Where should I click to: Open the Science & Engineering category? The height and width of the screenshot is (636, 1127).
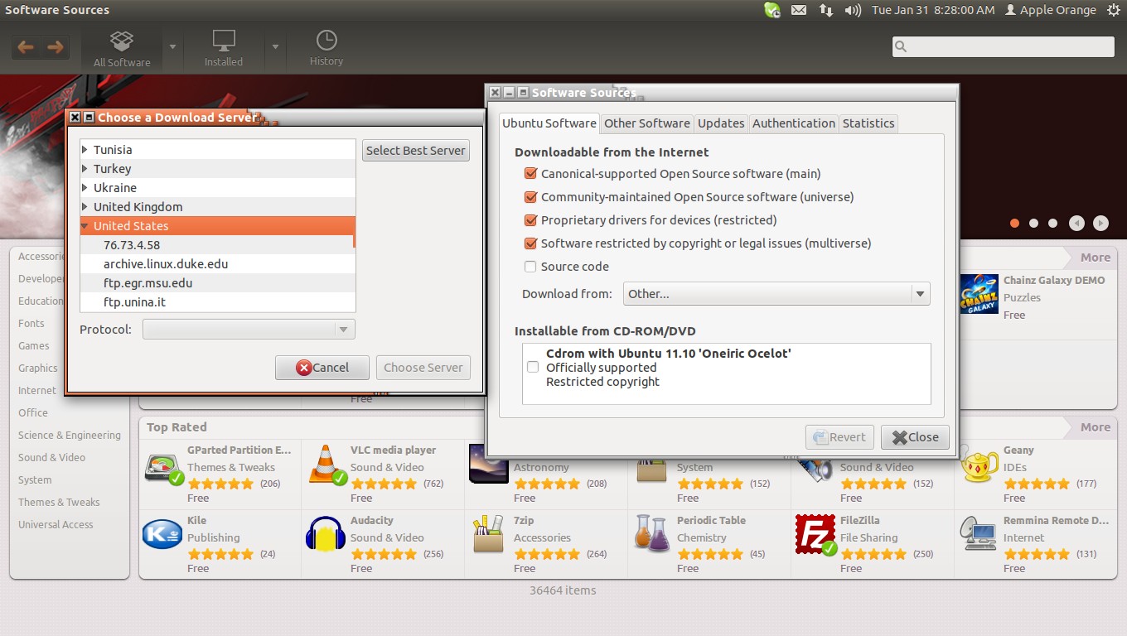tap(70, 436)
